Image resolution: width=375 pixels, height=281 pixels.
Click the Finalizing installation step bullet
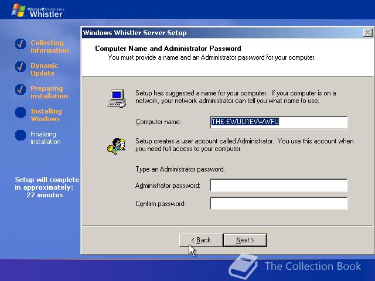pyautogui.click(x=21, y=135)
